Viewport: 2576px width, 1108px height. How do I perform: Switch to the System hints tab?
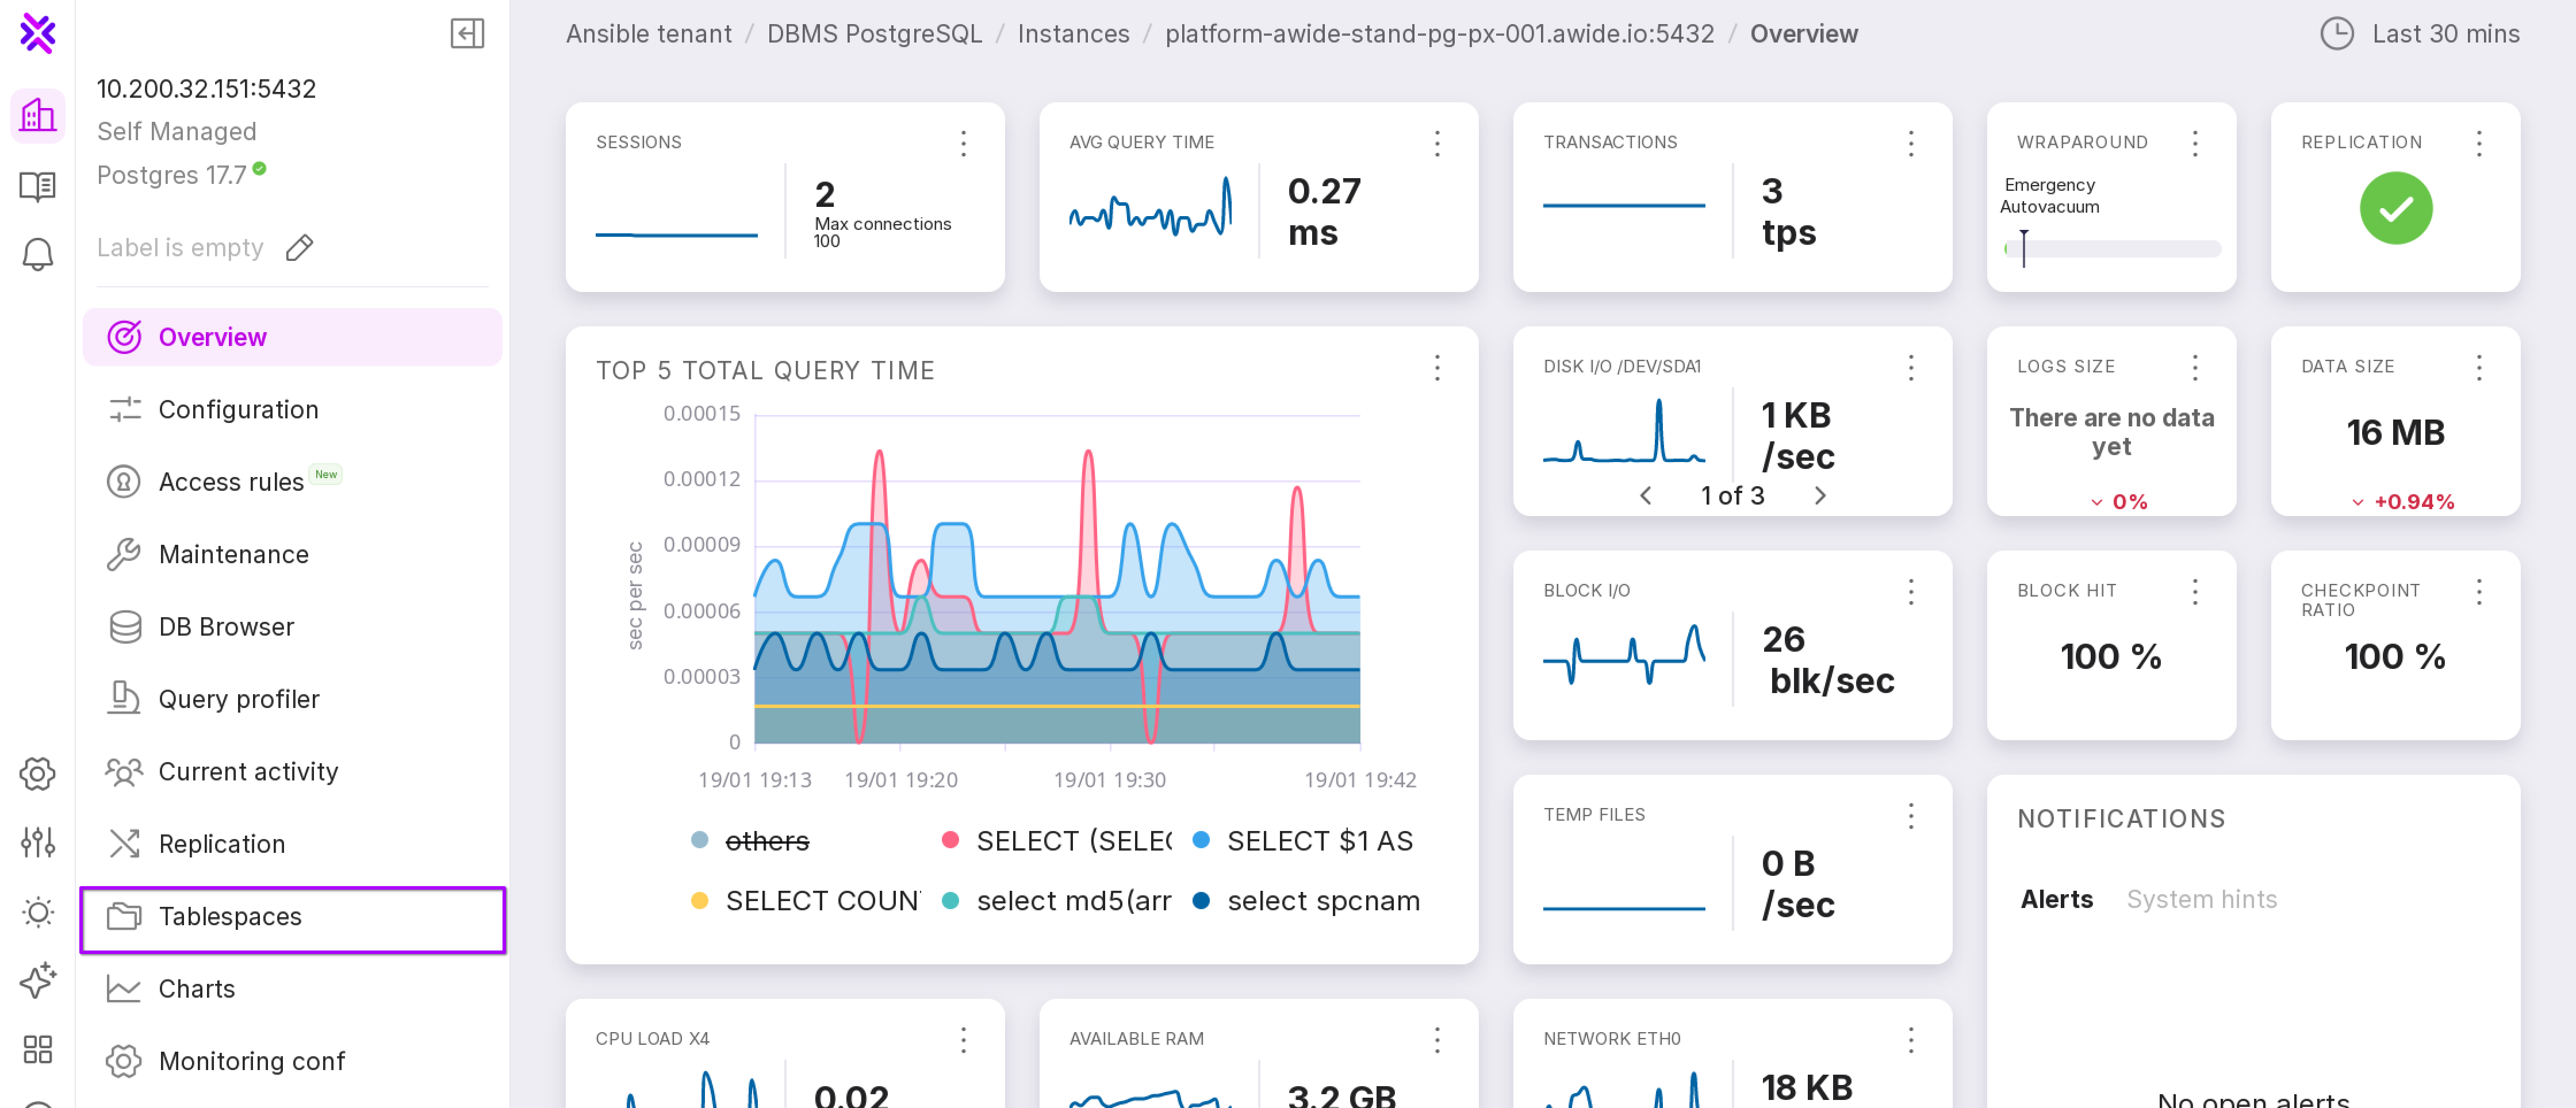(x=2201, y=899)
